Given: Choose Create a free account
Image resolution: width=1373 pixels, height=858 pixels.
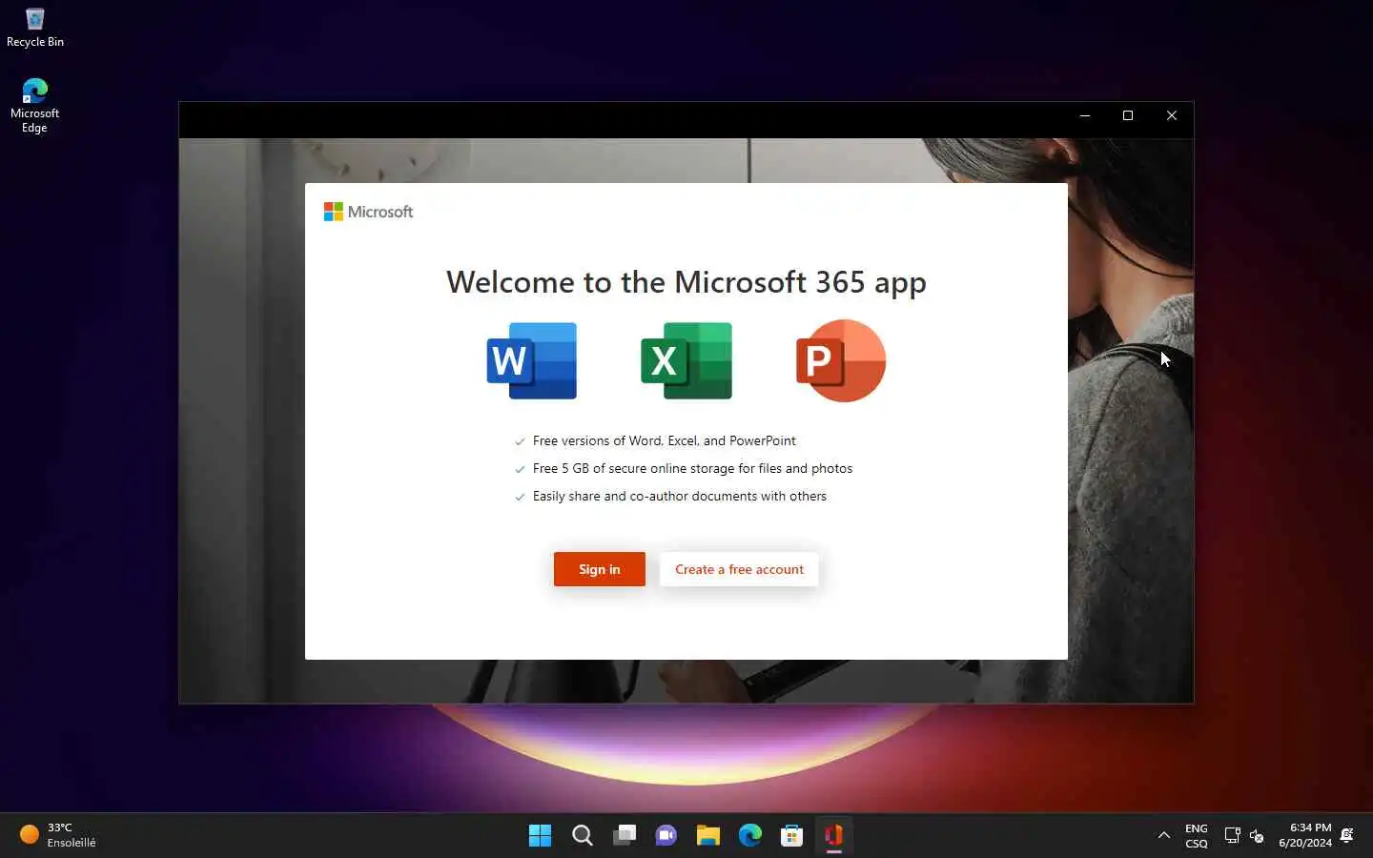Looking at the screenshot, I should (x=739, y=569).
